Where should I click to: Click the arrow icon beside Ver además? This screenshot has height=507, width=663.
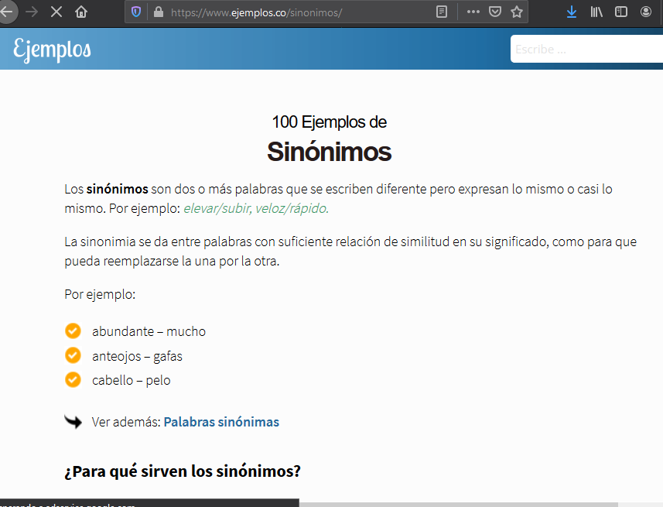pos(73,422)
